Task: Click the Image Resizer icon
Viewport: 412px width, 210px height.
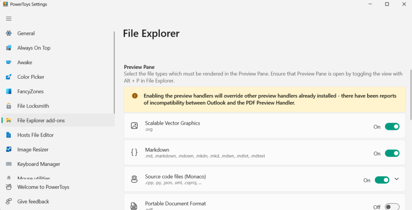Action: [9, 149]
